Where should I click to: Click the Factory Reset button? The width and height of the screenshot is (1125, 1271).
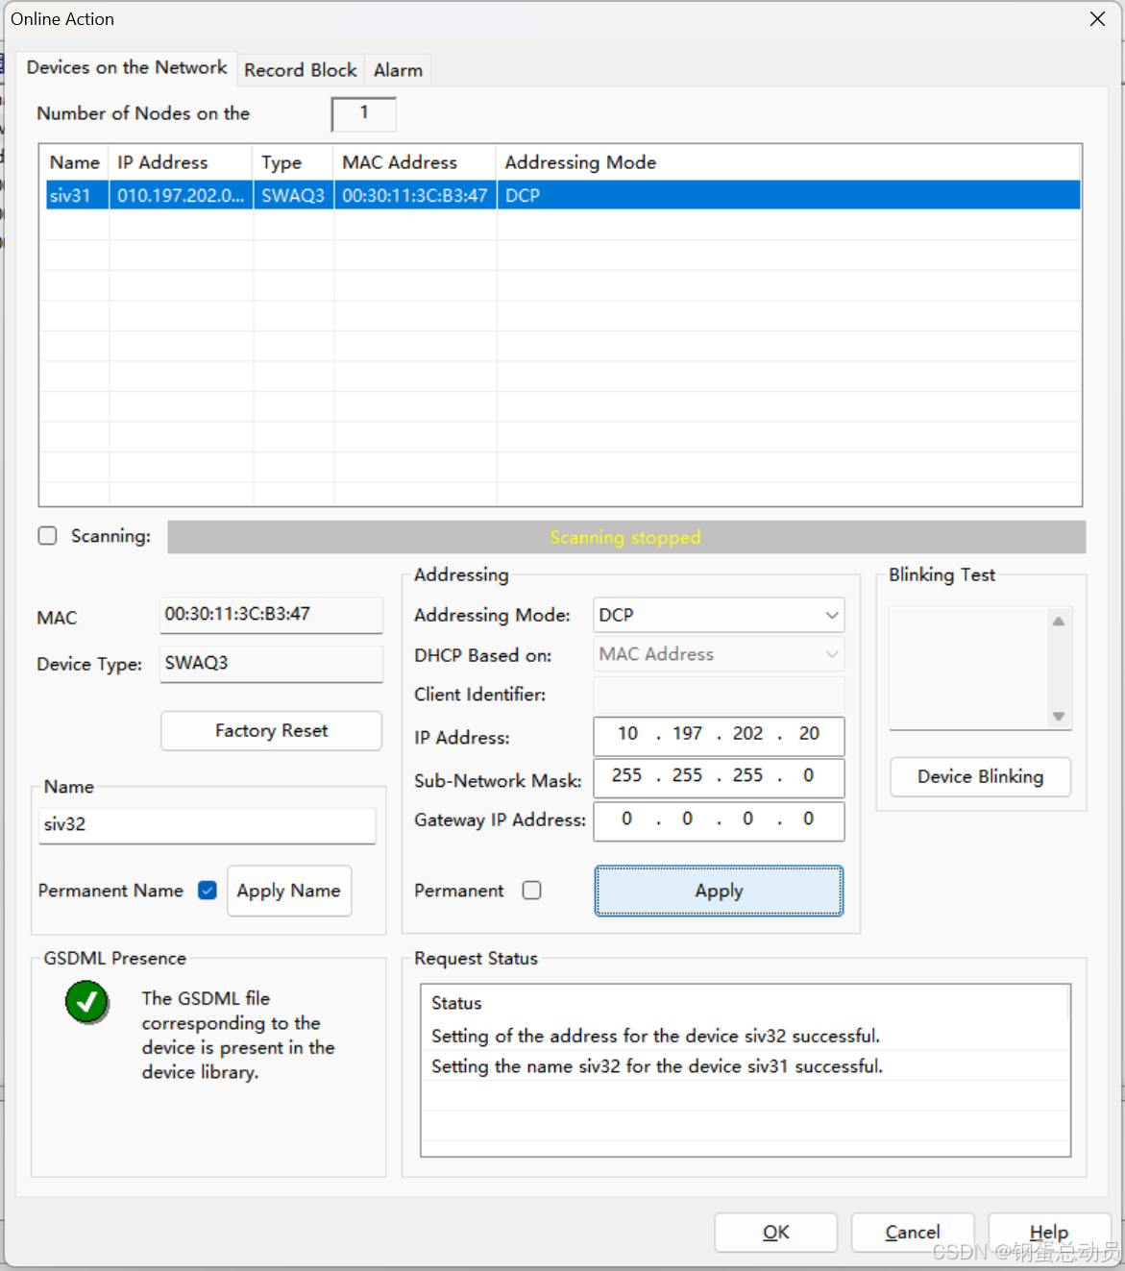pos(271,731)
